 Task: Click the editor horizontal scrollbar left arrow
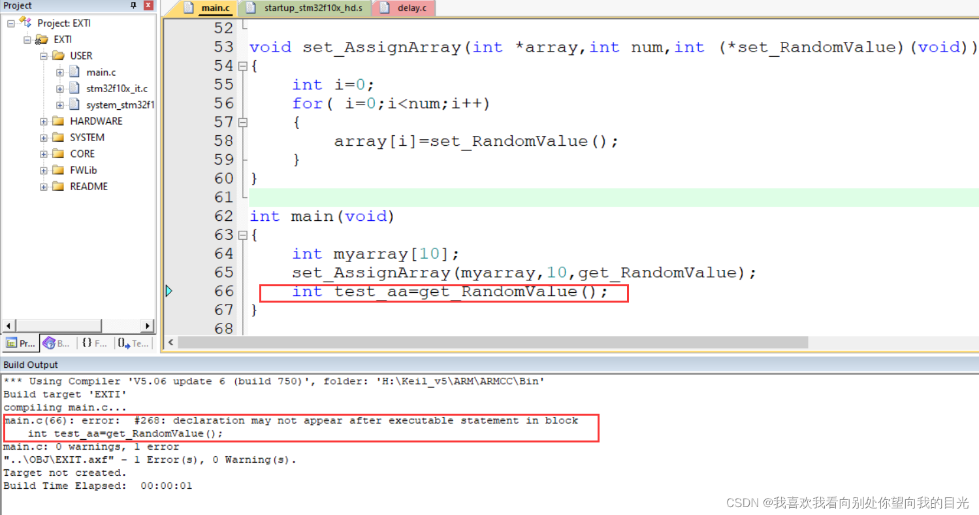pyautogui.click(x=170, y=342)
